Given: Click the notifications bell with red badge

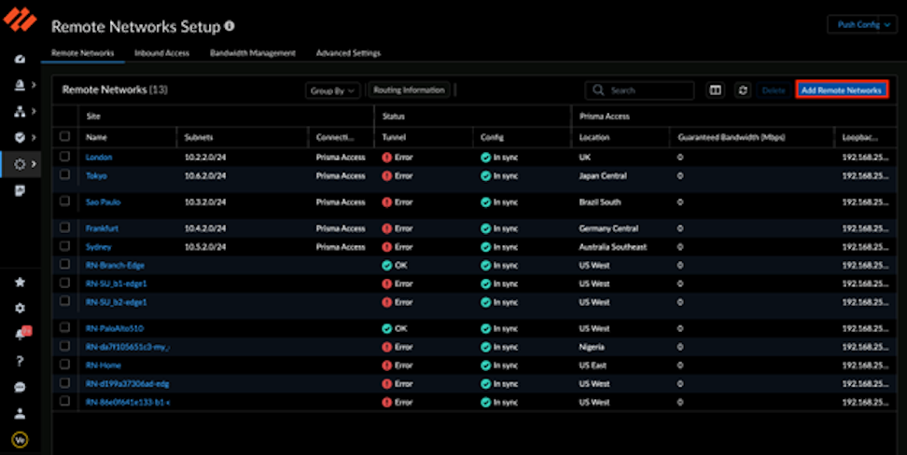Looking at the screenshot, I should click(x=21, y=334).
